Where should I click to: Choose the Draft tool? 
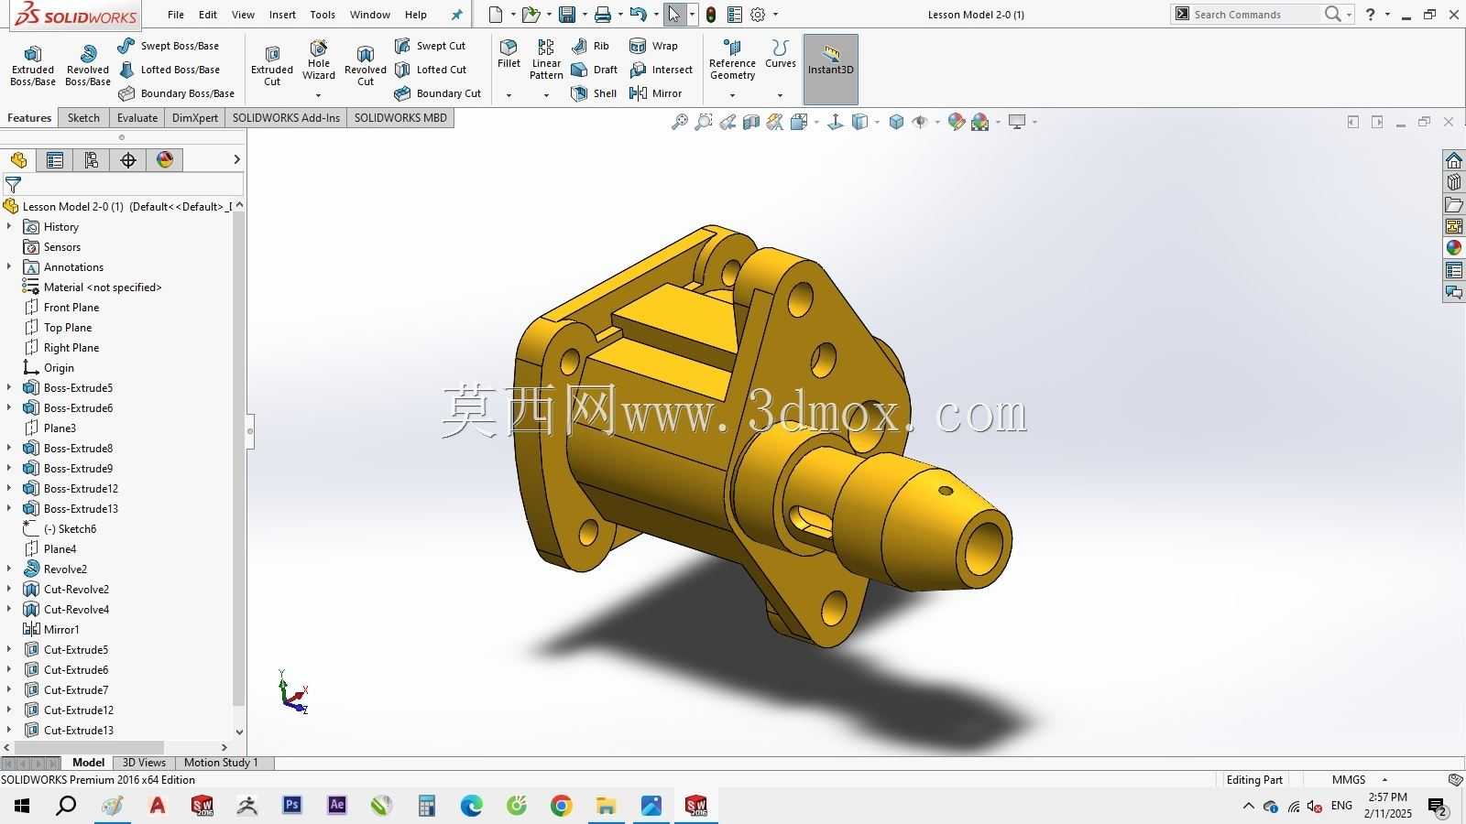(x=595, y=70)
